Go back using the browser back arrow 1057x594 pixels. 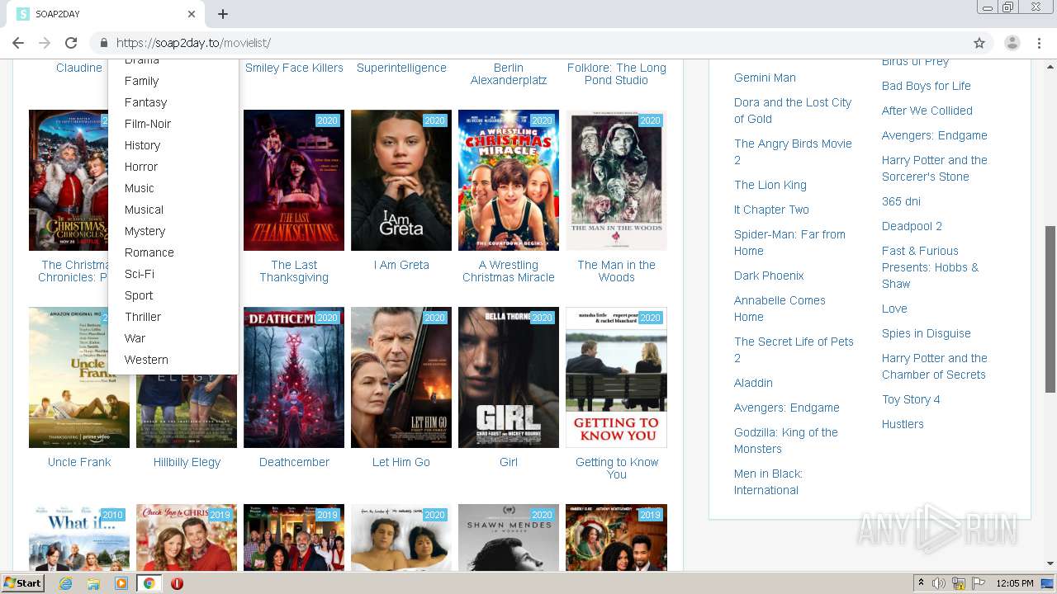[18, 43]
